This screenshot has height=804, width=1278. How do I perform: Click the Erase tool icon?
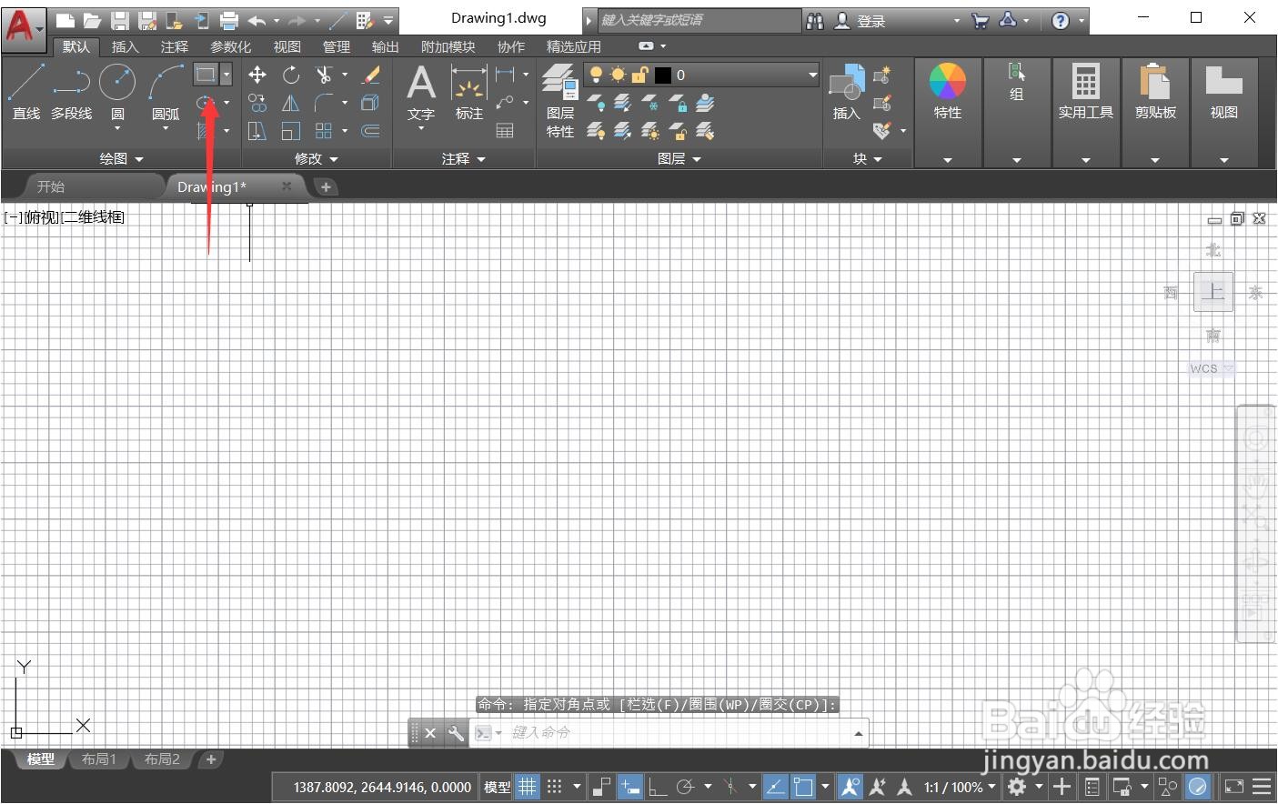[371, 75]
